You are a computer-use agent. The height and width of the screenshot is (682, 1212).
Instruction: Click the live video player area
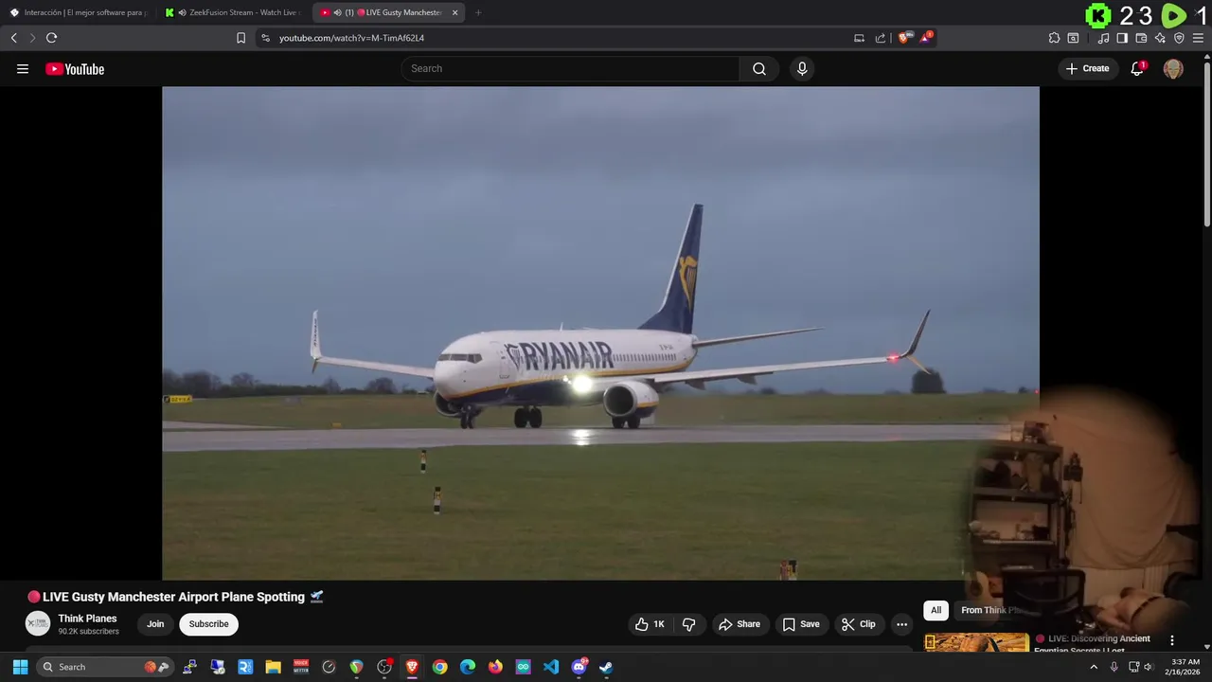pos(600,332)
